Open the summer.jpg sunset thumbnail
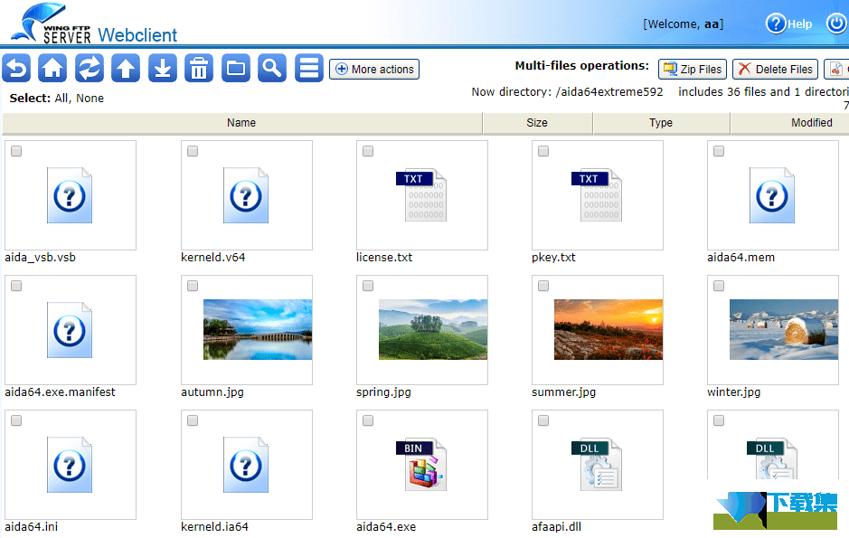 [x=608, y=330]
